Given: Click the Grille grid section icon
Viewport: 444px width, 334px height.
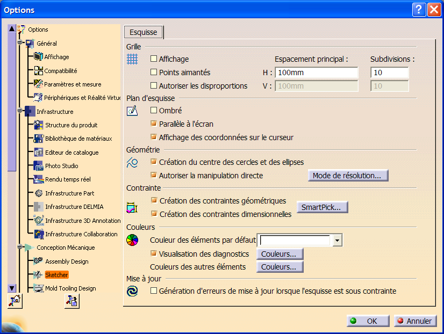Looking at the screenshot, I should pyautogui.click(x=132, y=59).
